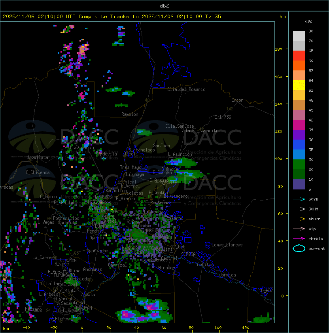Select the pink bip arrow symbol
The height and width of the screenshot is (333, 329).
point(299,229)
